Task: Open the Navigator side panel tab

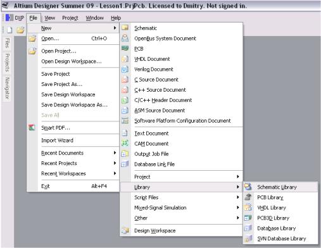Action: click(7, 88)
